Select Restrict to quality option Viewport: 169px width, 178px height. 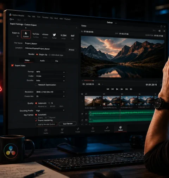36,106
